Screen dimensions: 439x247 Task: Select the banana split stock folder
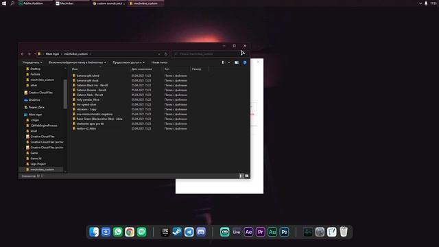87,80
